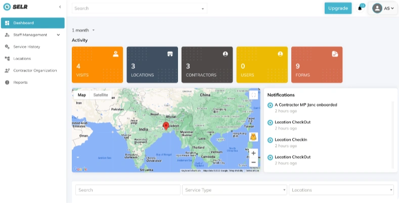Switch map to Map view
The height and width of the screenshot is (203, 399).
81,95
